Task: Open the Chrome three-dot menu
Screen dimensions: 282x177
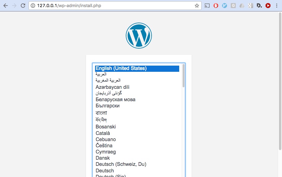Action: point(277,6)
